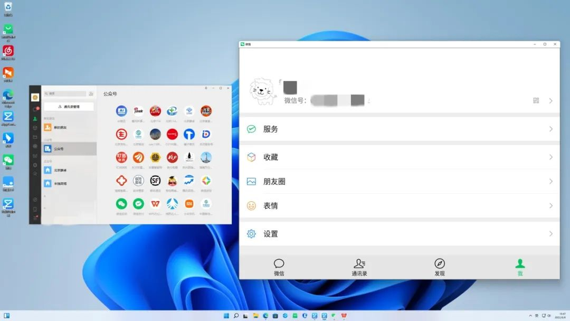Screen dimensions: 570x321
Task: Click the box icon on the 收藏 row
Action: [252, 157]
